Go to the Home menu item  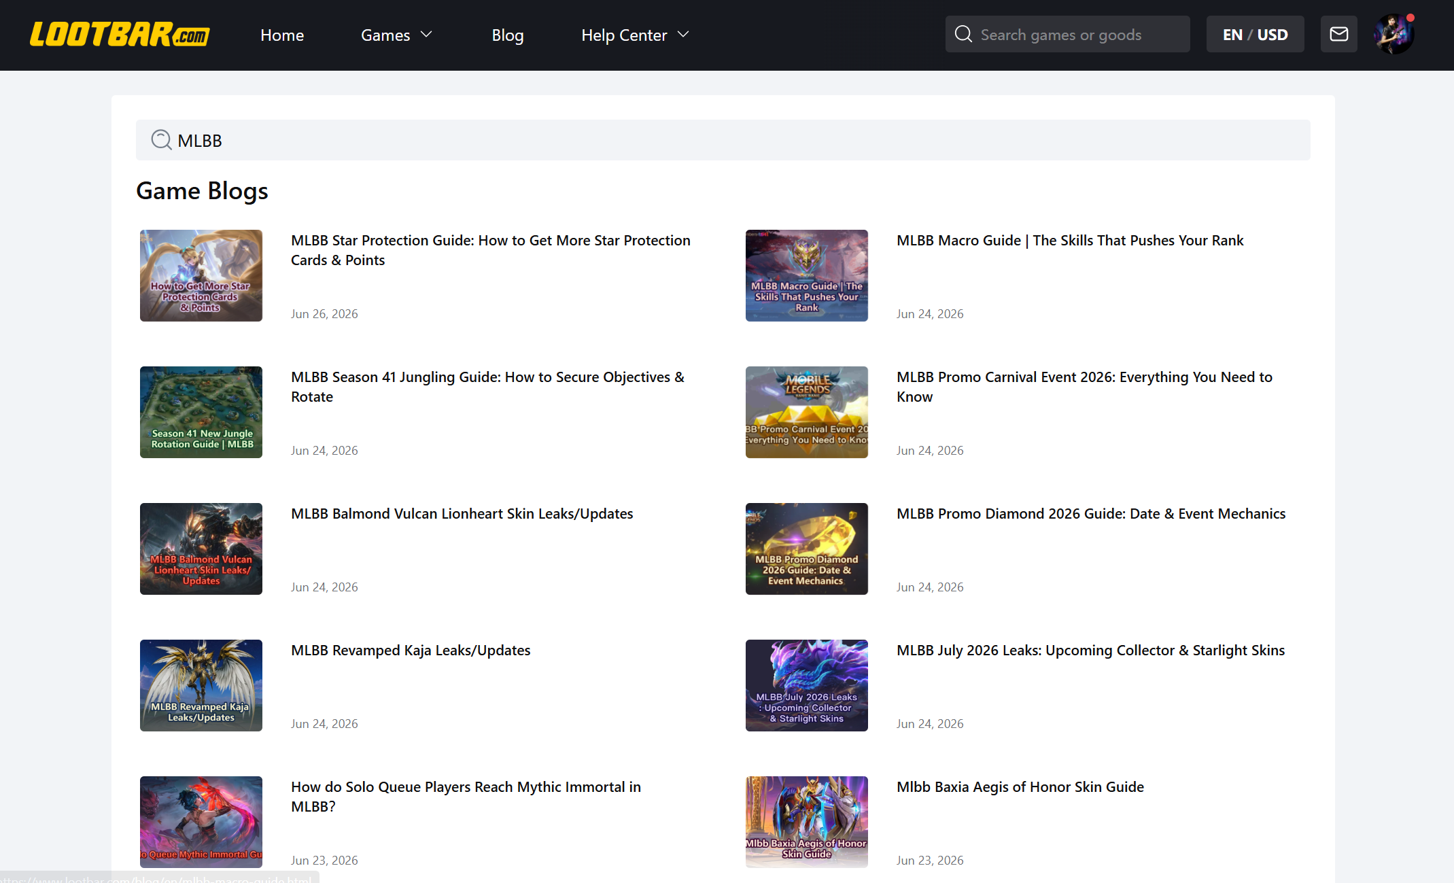pyautogui.click(x=281, y=35)
